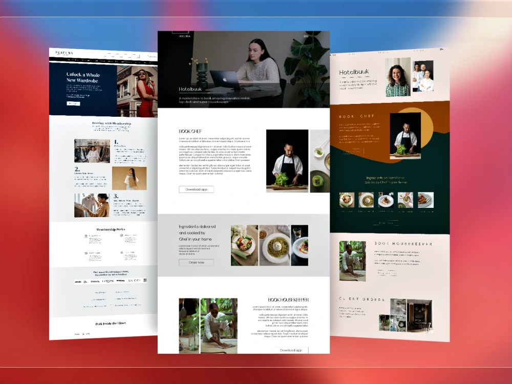The height and width of the screenshot is (384, 512).
Task: Open the photo of the woman in the red dress
Action: [x=137, y=91]
